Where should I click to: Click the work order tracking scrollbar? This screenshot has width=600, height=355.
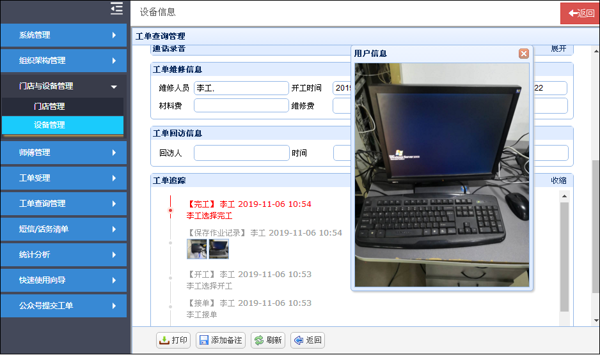(564, 255)
